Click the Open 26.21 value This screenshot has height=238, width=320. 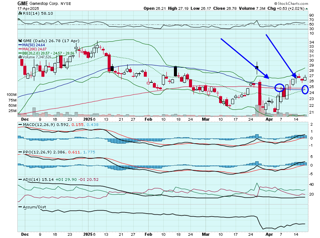pyautogui.click(x=155, y=8)
